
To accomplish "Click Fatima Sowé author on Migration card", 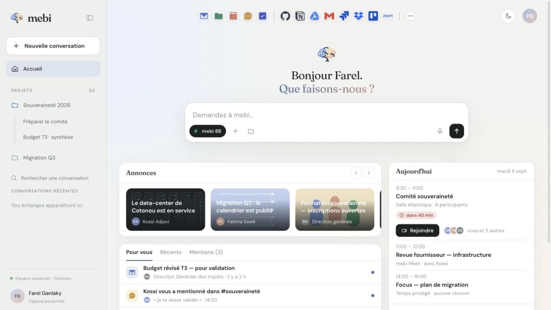I will (236, 221).
